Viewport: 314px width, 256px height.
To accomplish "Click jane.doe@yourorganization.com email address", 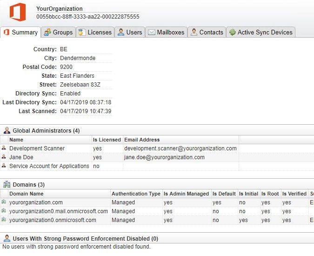I will (x=164, y=157).
